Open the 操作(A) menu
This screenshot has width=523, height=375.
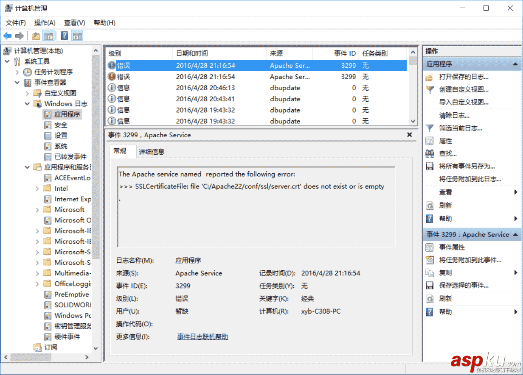[x=45, y=23]
